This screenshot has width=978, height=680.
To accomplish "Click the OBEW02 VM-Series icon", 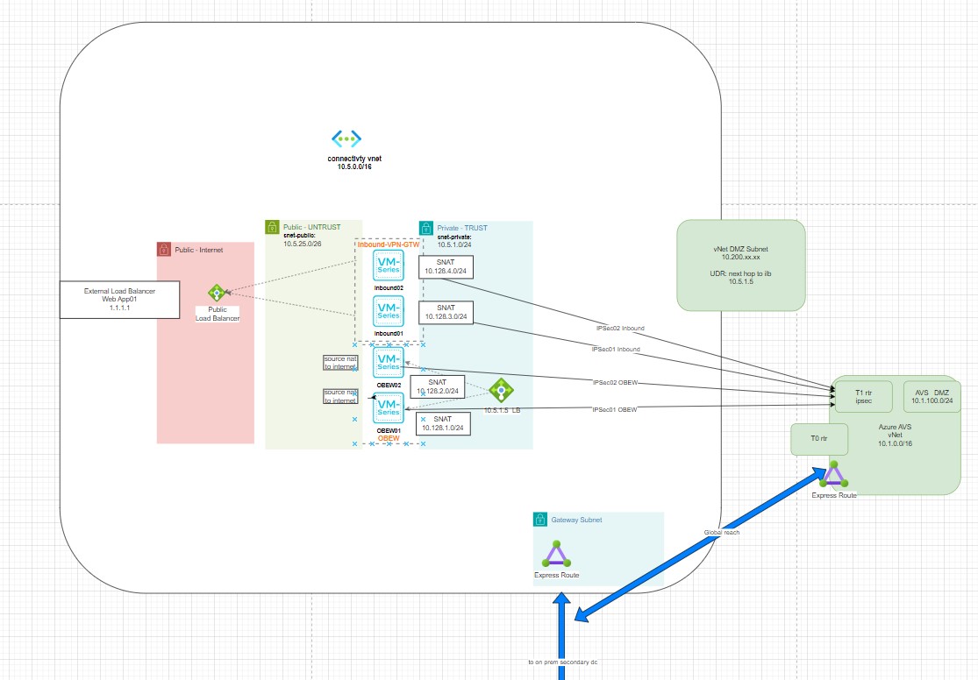I will 388,361.
